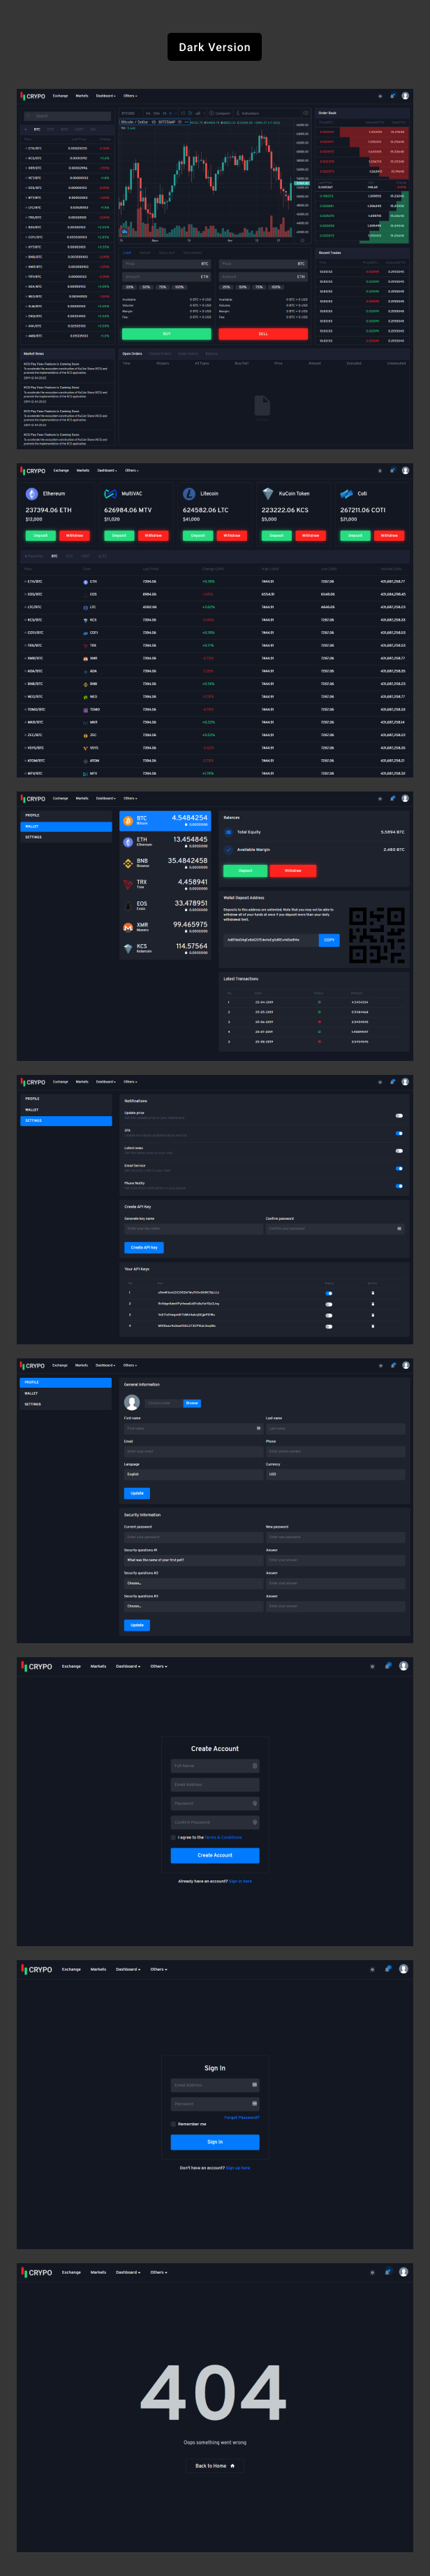The image size is (430, 2576).
Task: Open the notification bell in Markets screen navbar
Action: pyautogui.click(x=392, y=470)
